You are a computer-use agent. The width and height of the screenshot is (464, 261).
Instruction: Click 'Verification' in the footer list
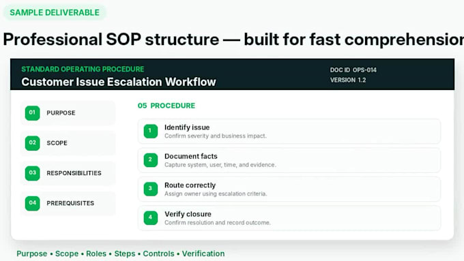pyautogui.click(x=203, y=254)
